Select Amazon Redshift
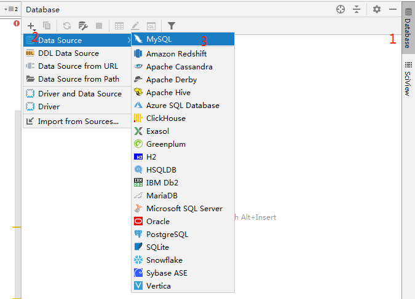Viewport: 415px width, 299px height. coord(183,53)
